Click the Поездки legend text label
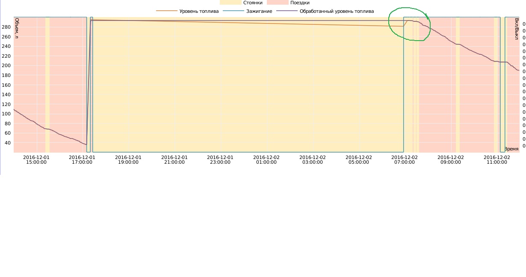Screen dimensions: 526x277 [x=300, y=3]
